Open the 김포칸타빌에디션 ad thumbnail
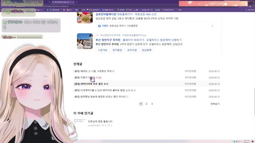 [85, 17]
